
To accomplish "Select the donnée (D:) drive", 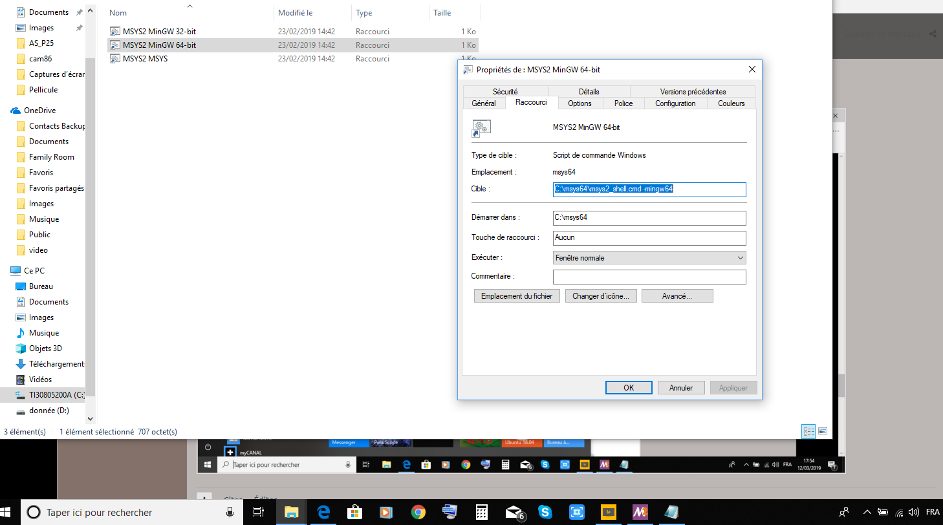I will point(49,411).
